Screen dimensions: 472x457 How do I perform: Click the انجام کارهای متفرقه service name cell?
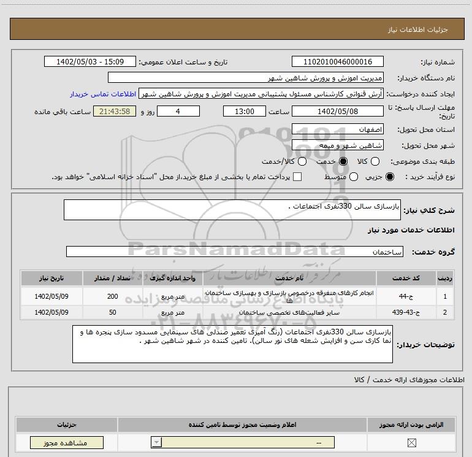289,296
